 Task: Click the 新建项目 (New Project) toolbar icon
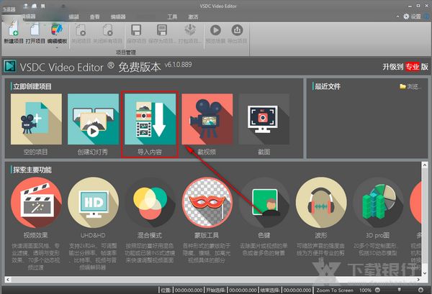[x=14, y=32]
